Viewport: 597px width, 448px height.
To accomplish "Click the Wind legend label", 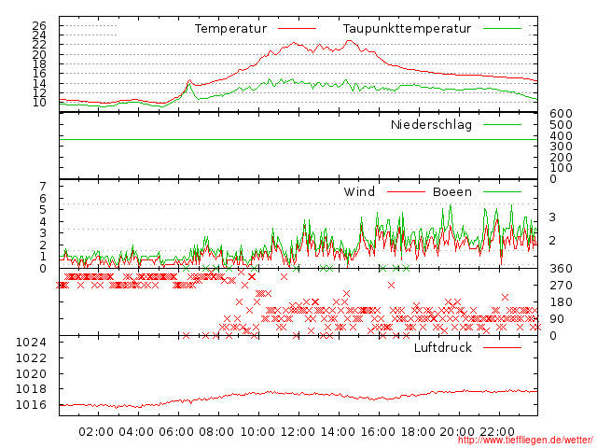I will tap(359, 191).
